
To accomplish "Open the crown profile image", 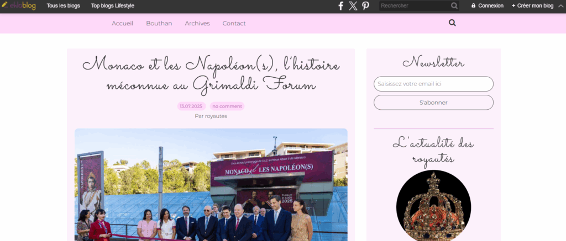I will [x=433, y=206].
